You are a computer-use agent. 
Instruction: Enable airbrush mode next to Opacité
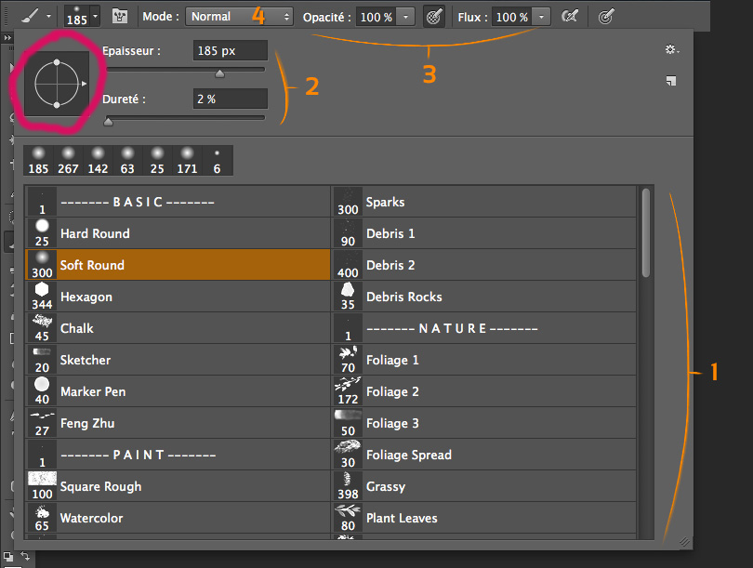click(434, 16)
